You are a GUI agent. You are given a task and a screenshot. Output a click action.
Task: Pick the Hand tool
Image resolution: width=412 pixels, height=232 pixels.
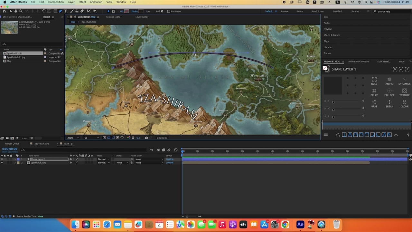(15, 11)
